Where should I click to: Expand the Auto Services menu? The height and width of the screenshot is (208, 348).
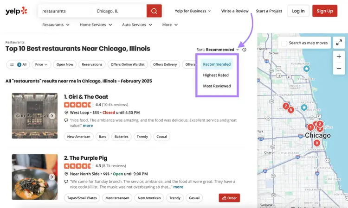[137, 25]
